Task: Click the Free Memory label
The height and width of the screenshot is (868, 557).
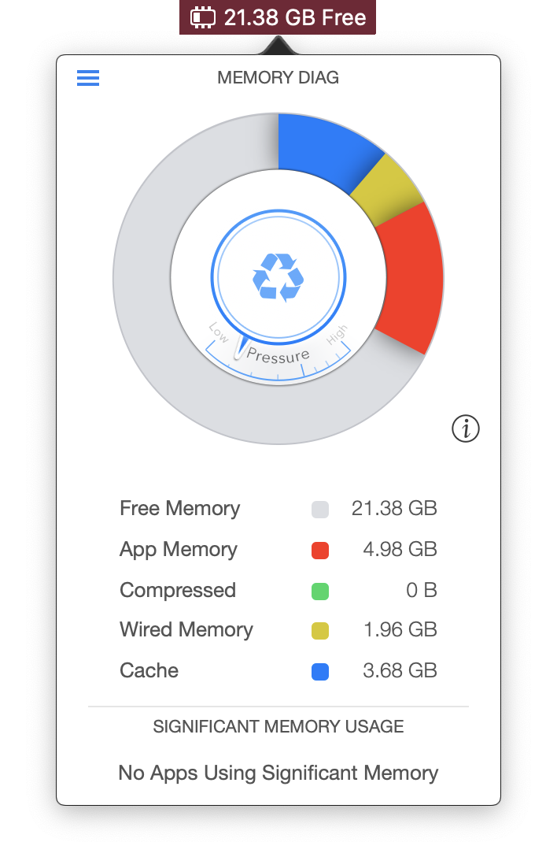Action: pyautogui.click(x=180, y=508)
